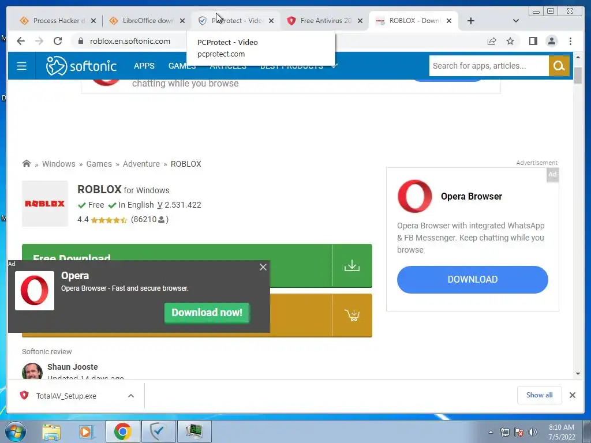Click the volume speaker tray icon
The image size is (591, 443).
[x=533, y=432]
